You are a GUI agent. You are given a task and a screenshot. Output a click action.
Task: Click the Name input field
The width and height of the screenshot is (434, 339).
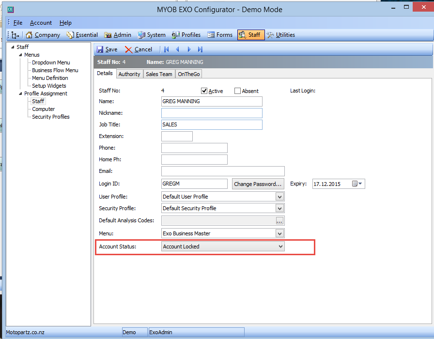tap(212, 102)
